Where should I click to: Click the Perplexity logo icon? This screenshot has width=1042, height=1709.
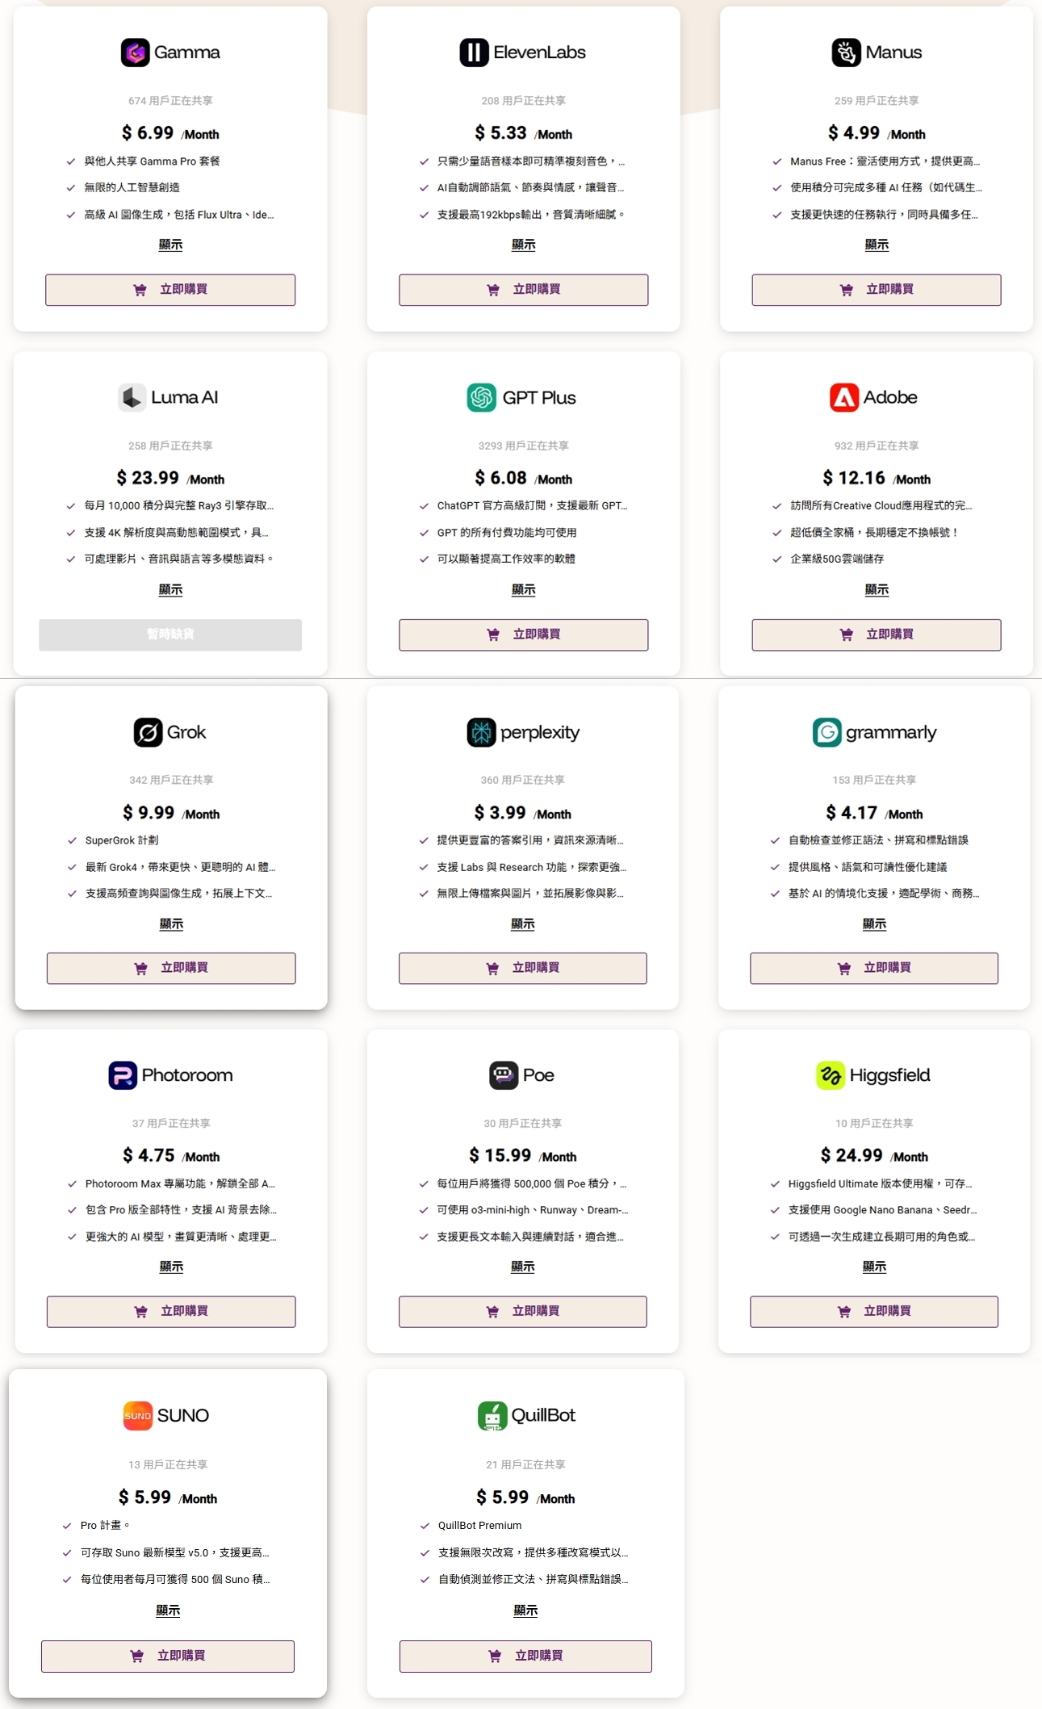point(481,732)
